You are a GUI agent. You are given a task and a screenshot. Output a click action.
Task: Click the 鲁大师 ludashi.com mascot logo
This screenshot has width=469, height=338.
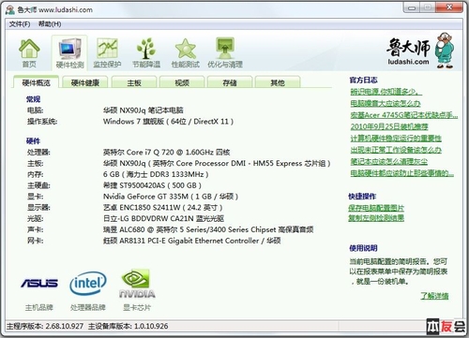[420, 51]
